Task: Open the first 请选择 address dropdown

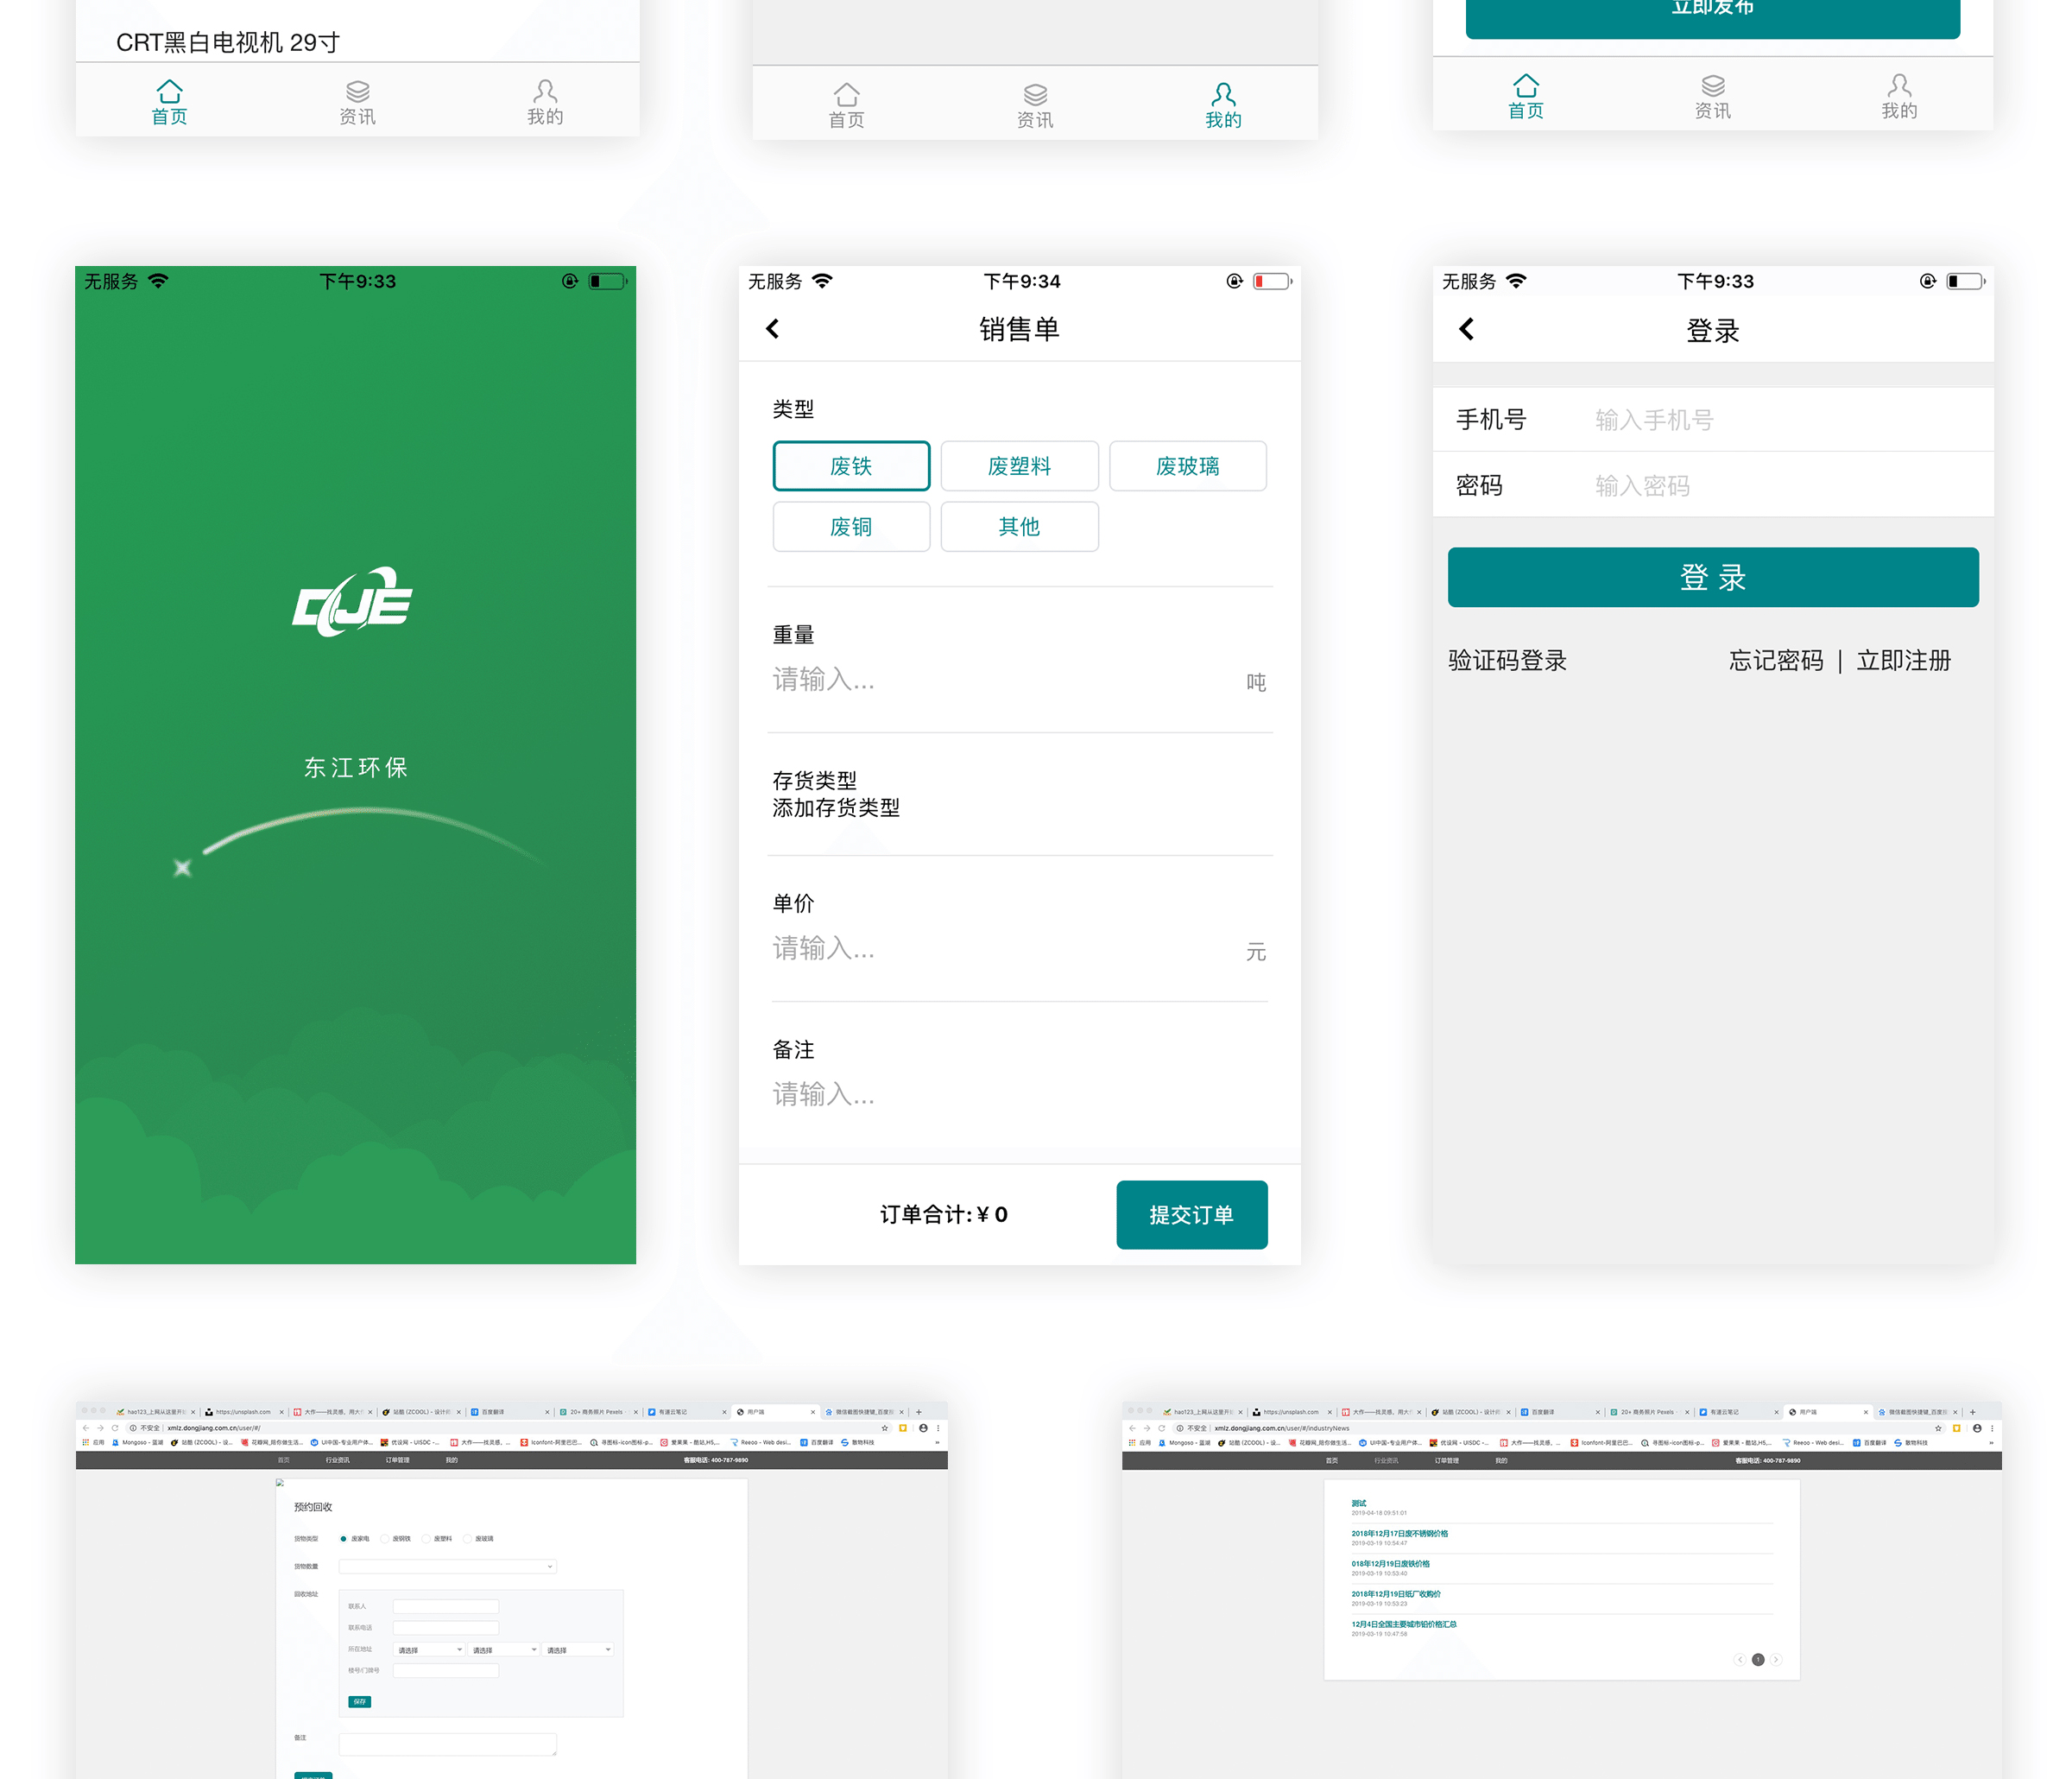Action: (429, 1650)
